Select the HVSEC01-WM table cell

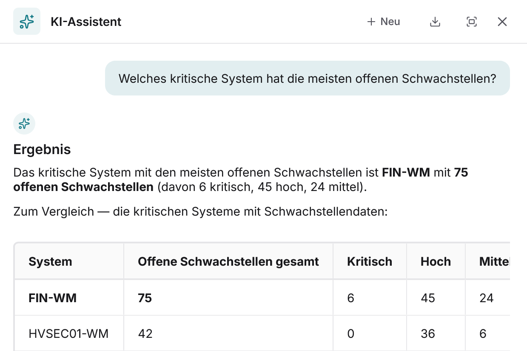pos(68,334)
